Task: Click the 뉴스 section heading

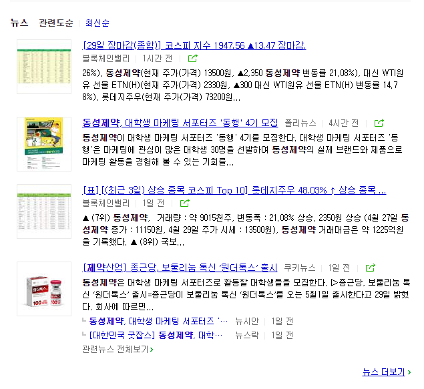Action: tap(19, 23)
